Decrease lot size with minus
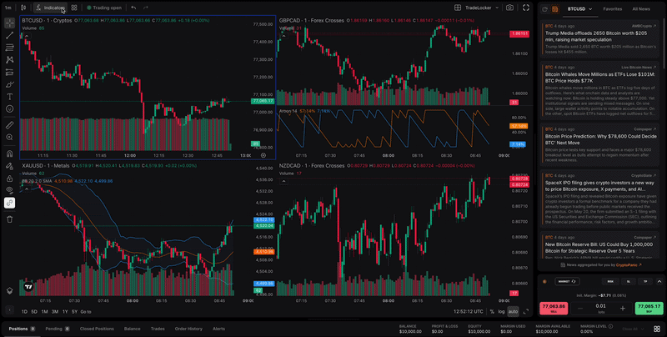 tap(579, 309)
